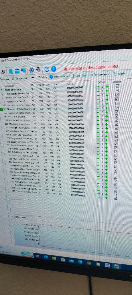Open the Log tab
The height and width of the screenshot is (295, 132).
(x=76, y=76)
